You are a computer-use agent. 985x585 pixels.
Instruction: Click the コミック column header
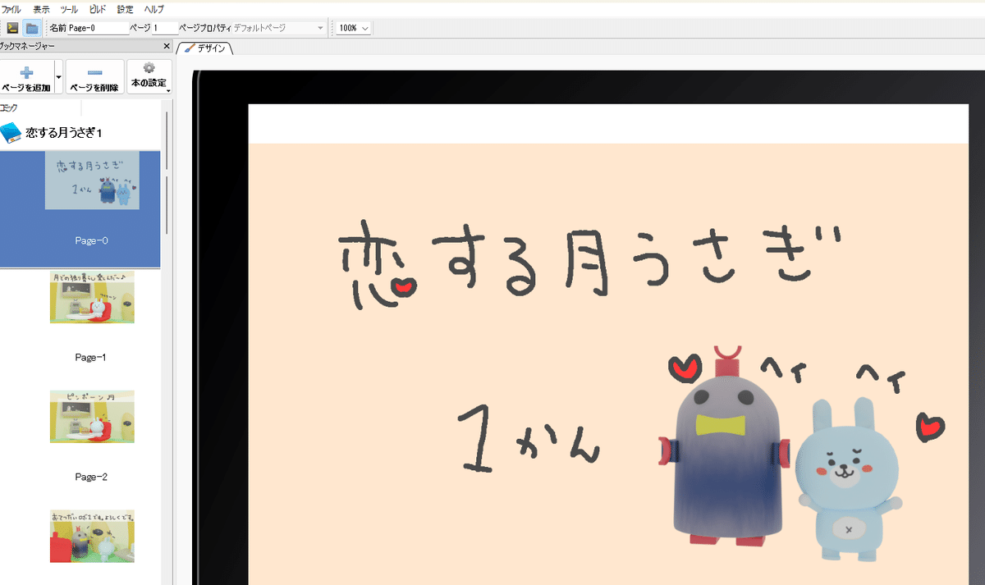pyautogui.click(x=40, y=107)
